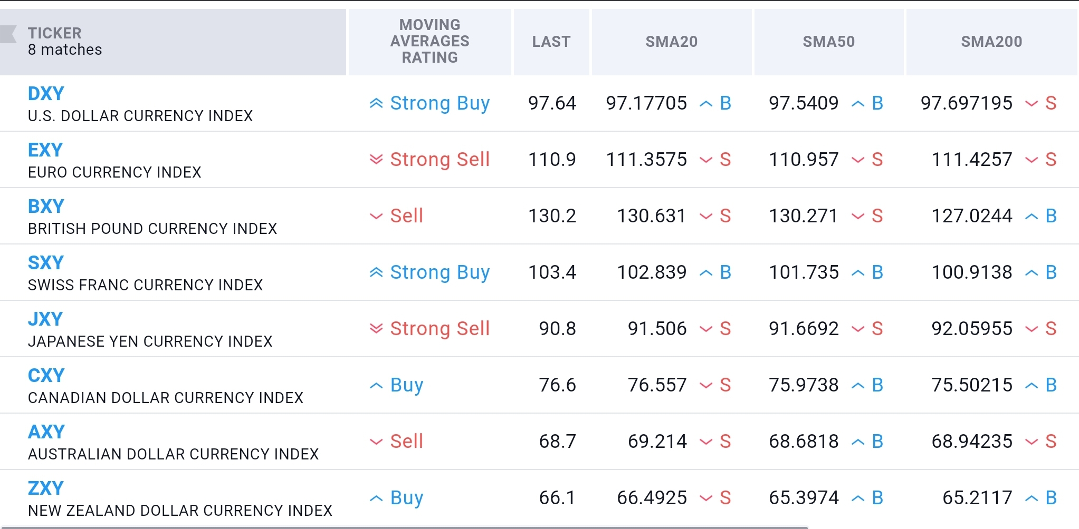Open the JXY Japanese Yen ticker
Screen dimensions: 1079x529
(x=45, y=319)
